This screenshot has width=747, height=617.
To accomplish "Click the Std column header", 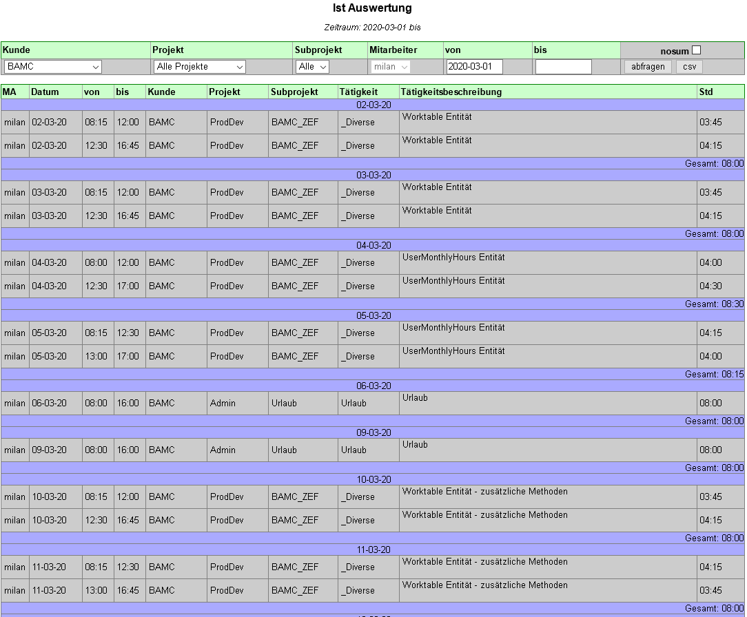I will [x=706, y=92].
